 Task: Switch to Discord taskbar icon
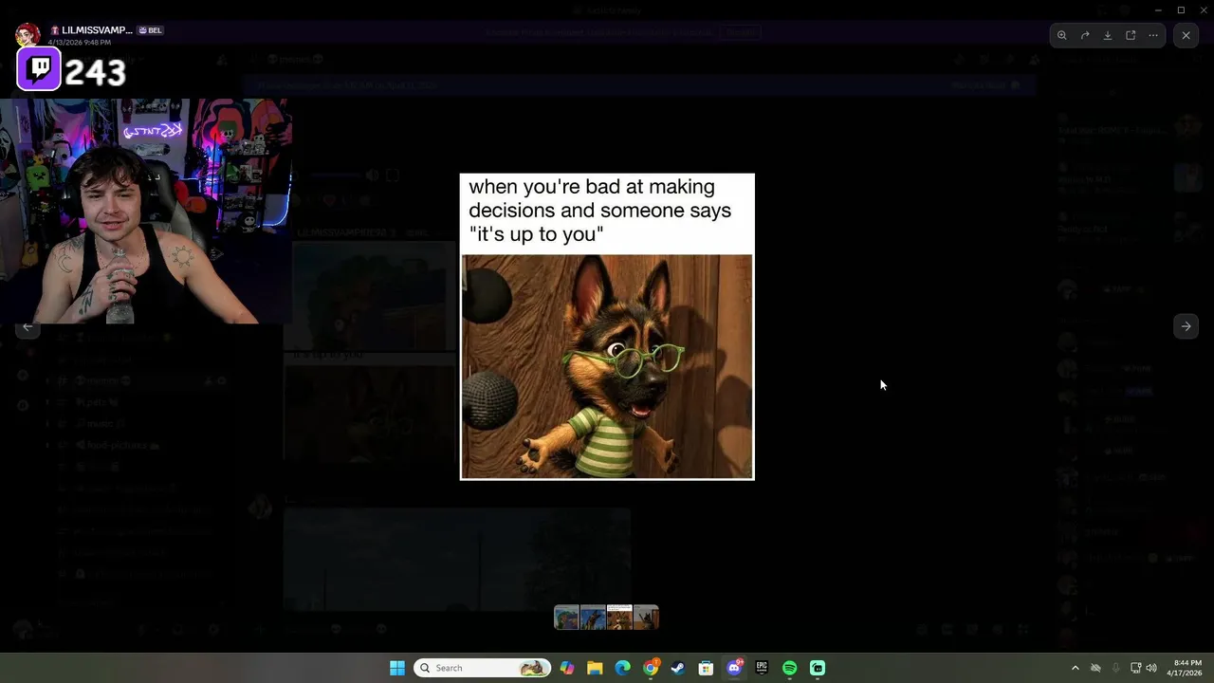734,668
